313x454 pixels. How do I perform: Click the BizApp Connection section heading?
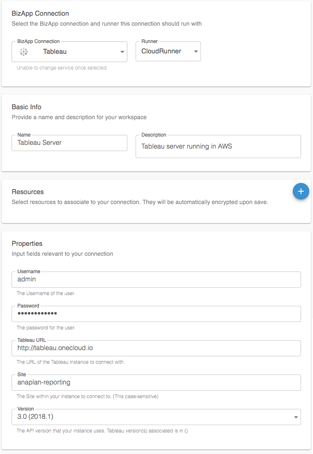40,14
